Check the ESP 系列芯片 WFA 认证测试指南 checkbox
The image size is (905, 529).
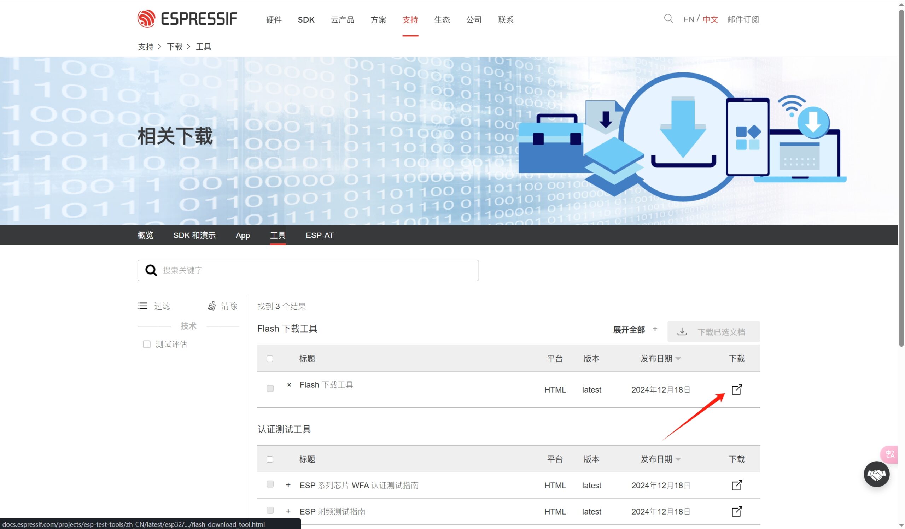click(270, 484)
